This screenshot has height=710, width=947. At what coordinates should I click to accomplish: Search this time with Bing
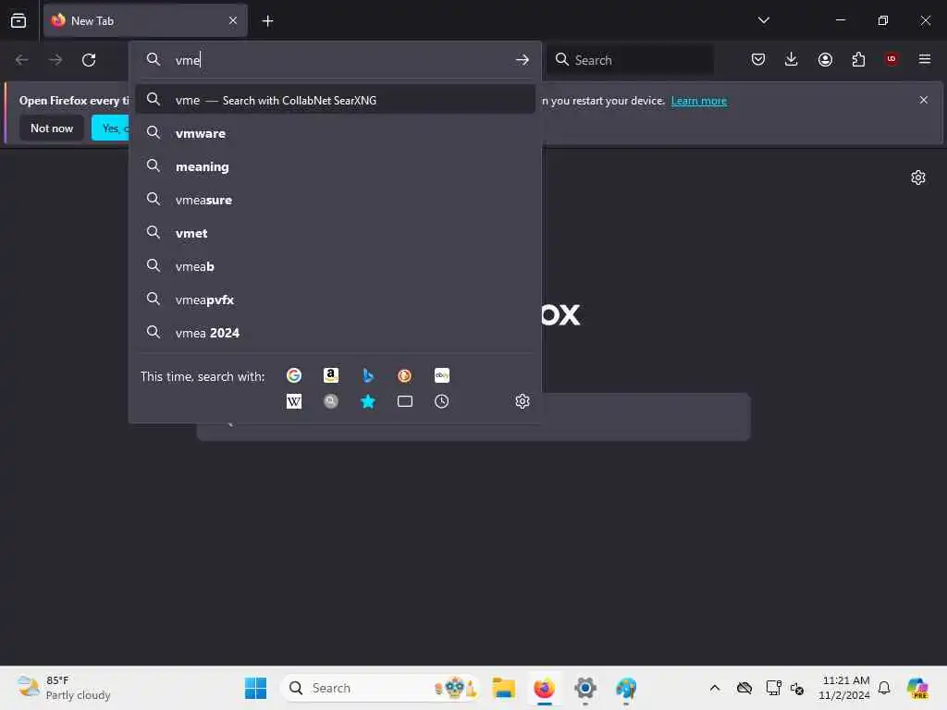(368, 375)
